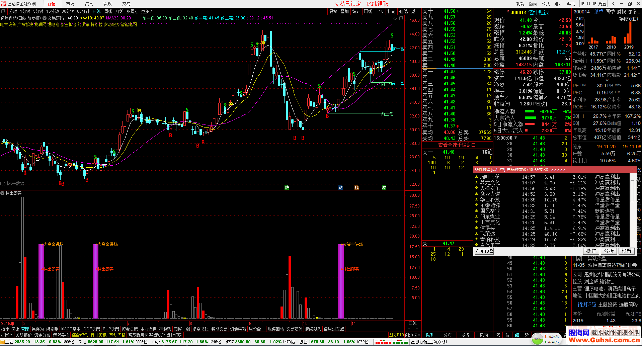Viewport: 642px width, 346px height.
Task: Click the TDX application logo icon
Action: pos(3,4)
